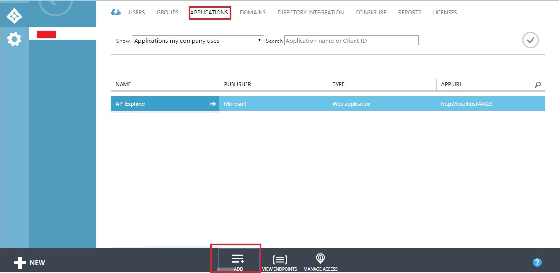Focus the application name search field
The width and height of the screenshot is (560, 273).
click(351, 41)
